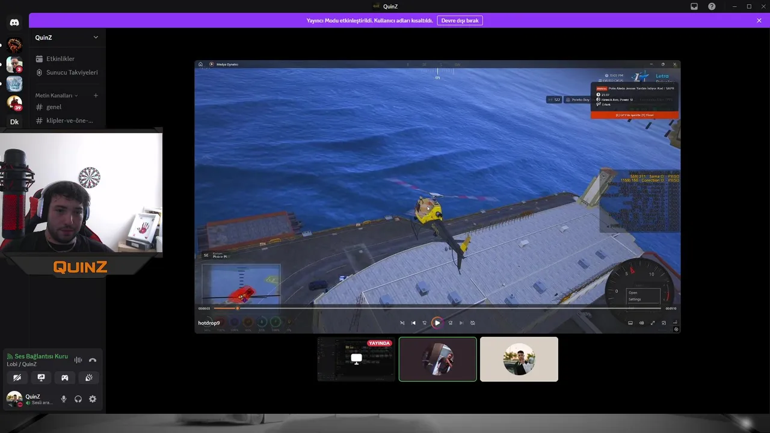770x433 pixels.
Task: Click Devre dışı bırak button
Action: 460,20
